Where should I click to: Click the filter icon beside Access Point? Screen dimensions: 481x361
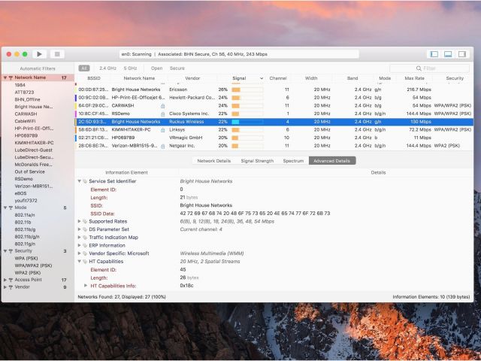11,280
